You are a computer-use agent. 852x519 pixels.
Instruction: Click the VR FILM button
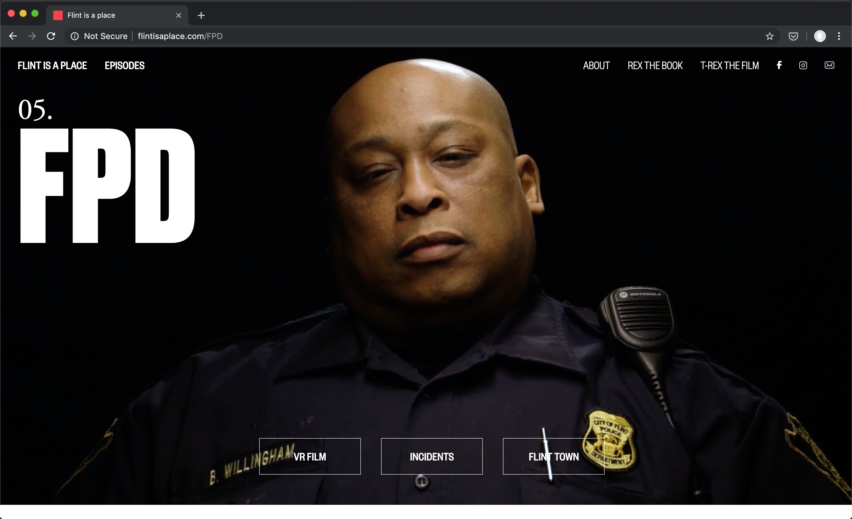point(310,456)
